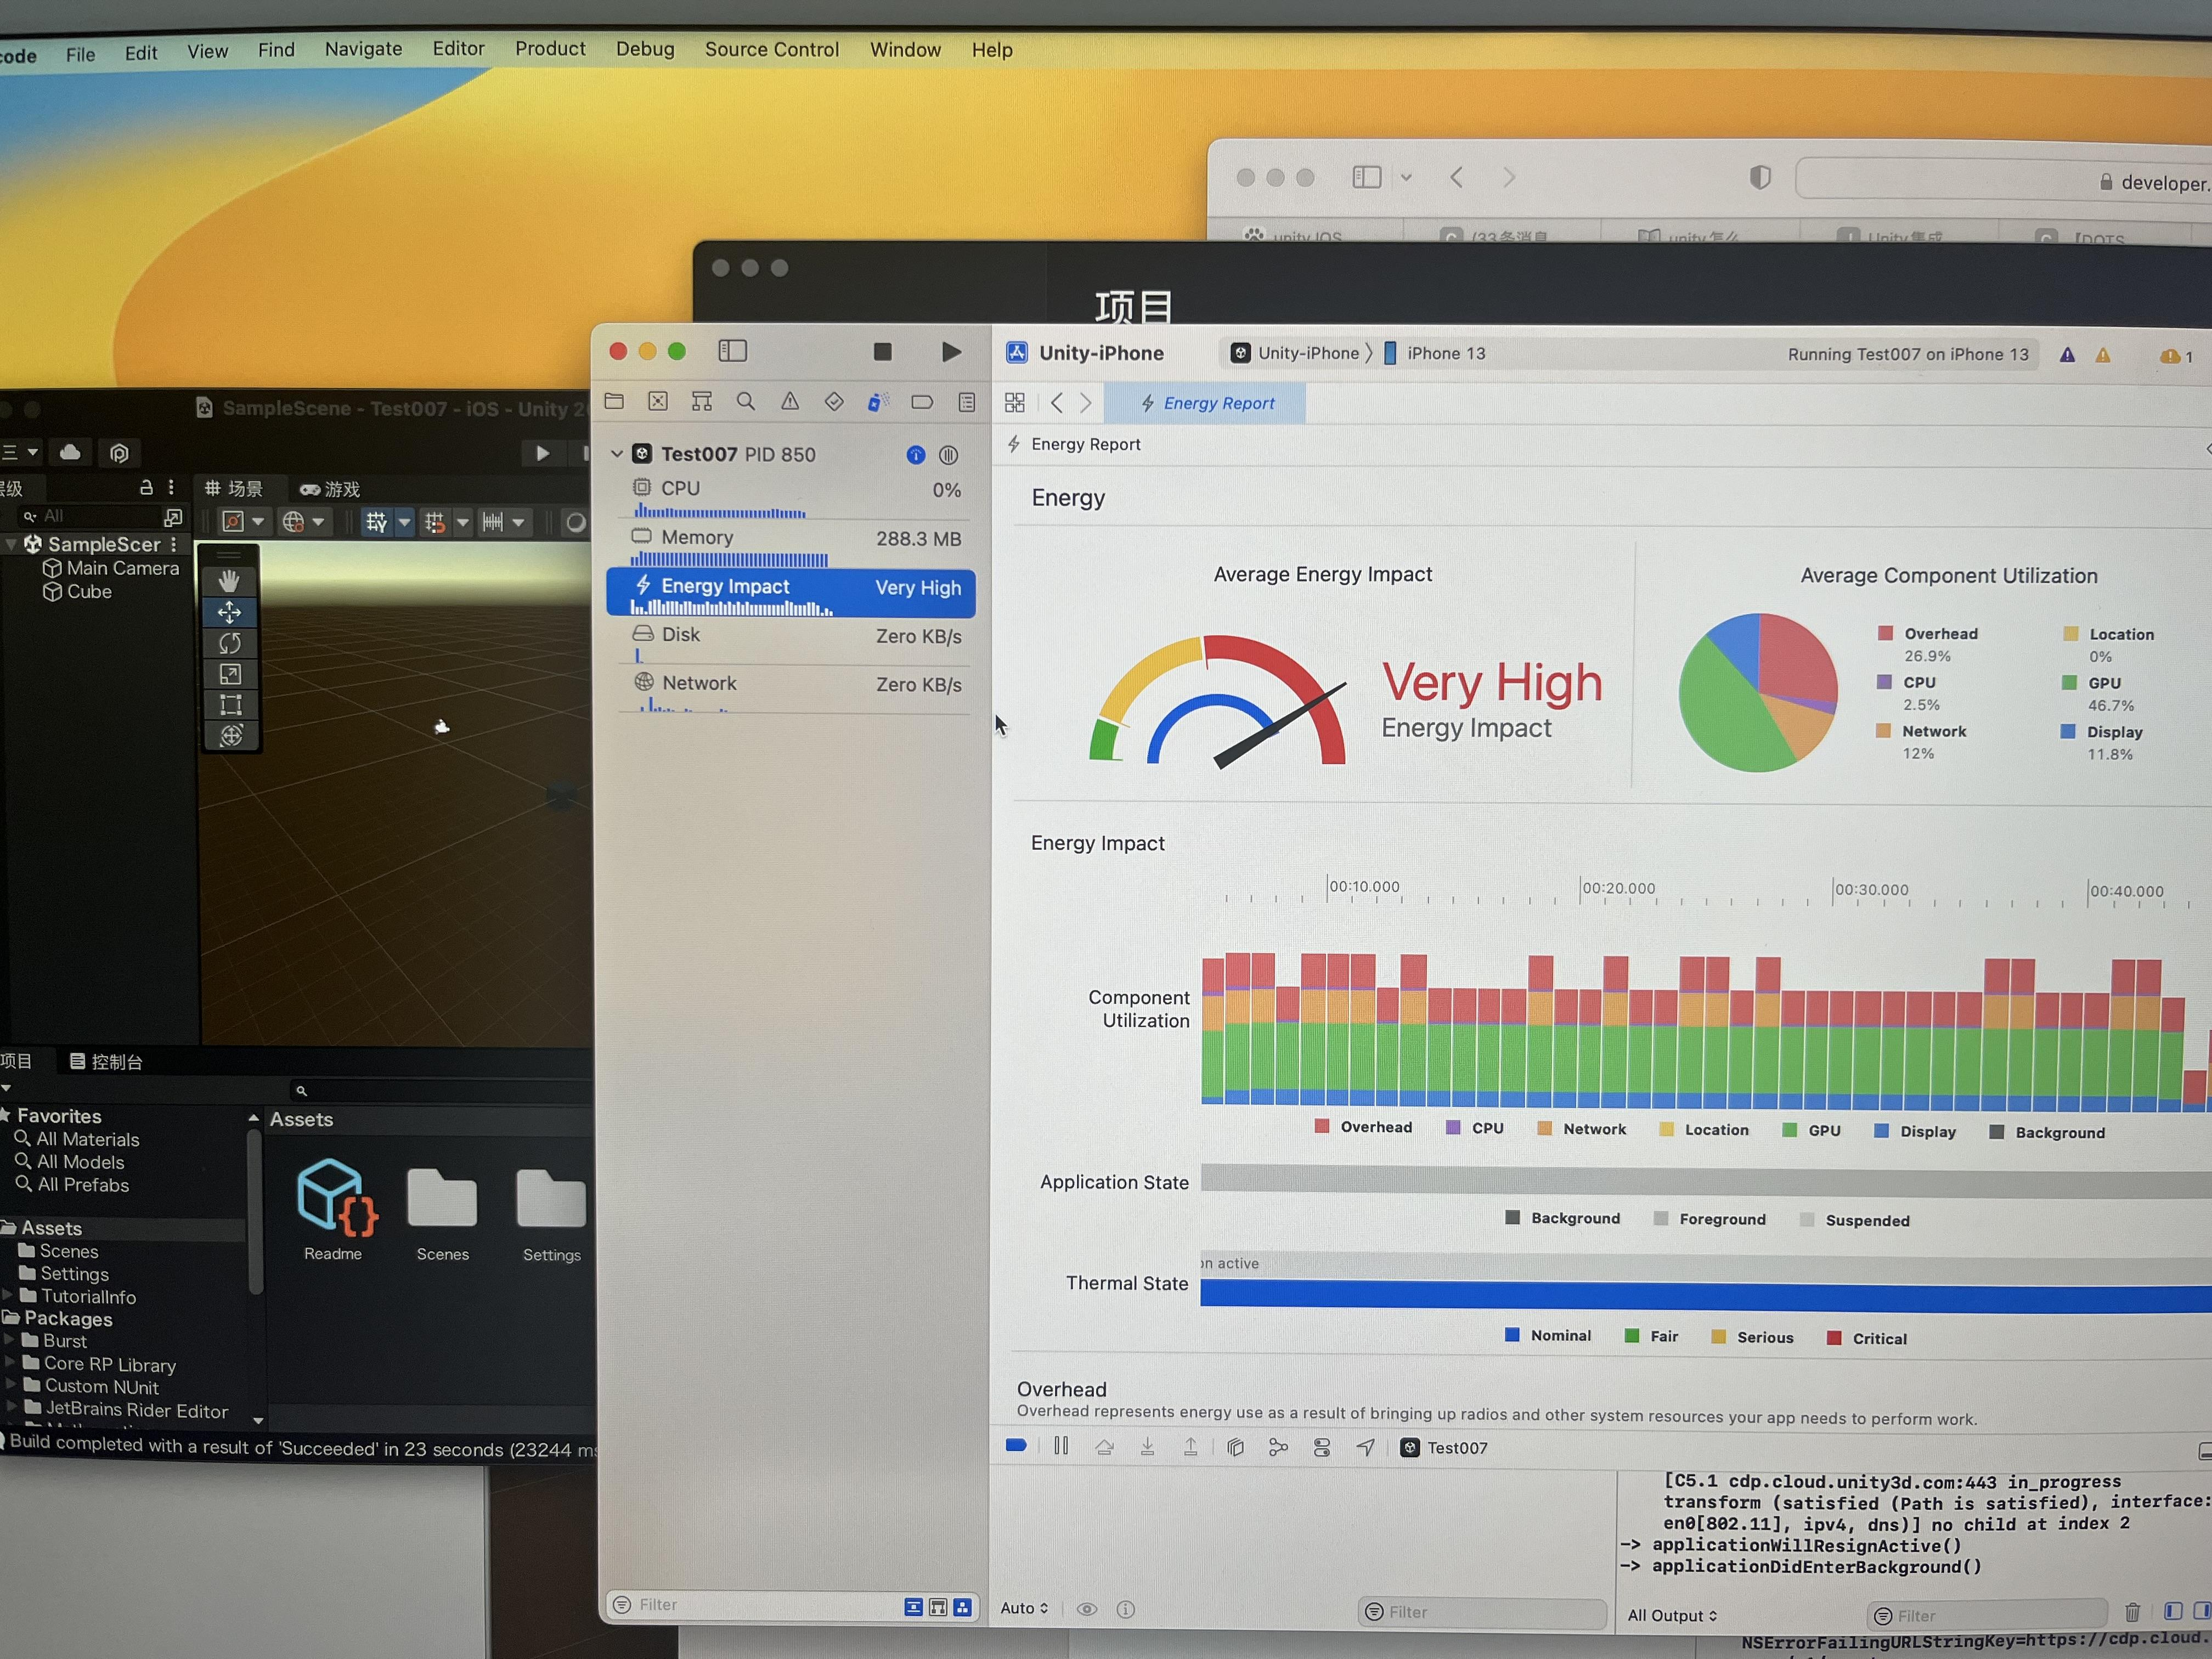The width and height of the screenshot is (2212, 1659).
Task: Select the Unity Rect tool
Action: click(x=230, y=705)
